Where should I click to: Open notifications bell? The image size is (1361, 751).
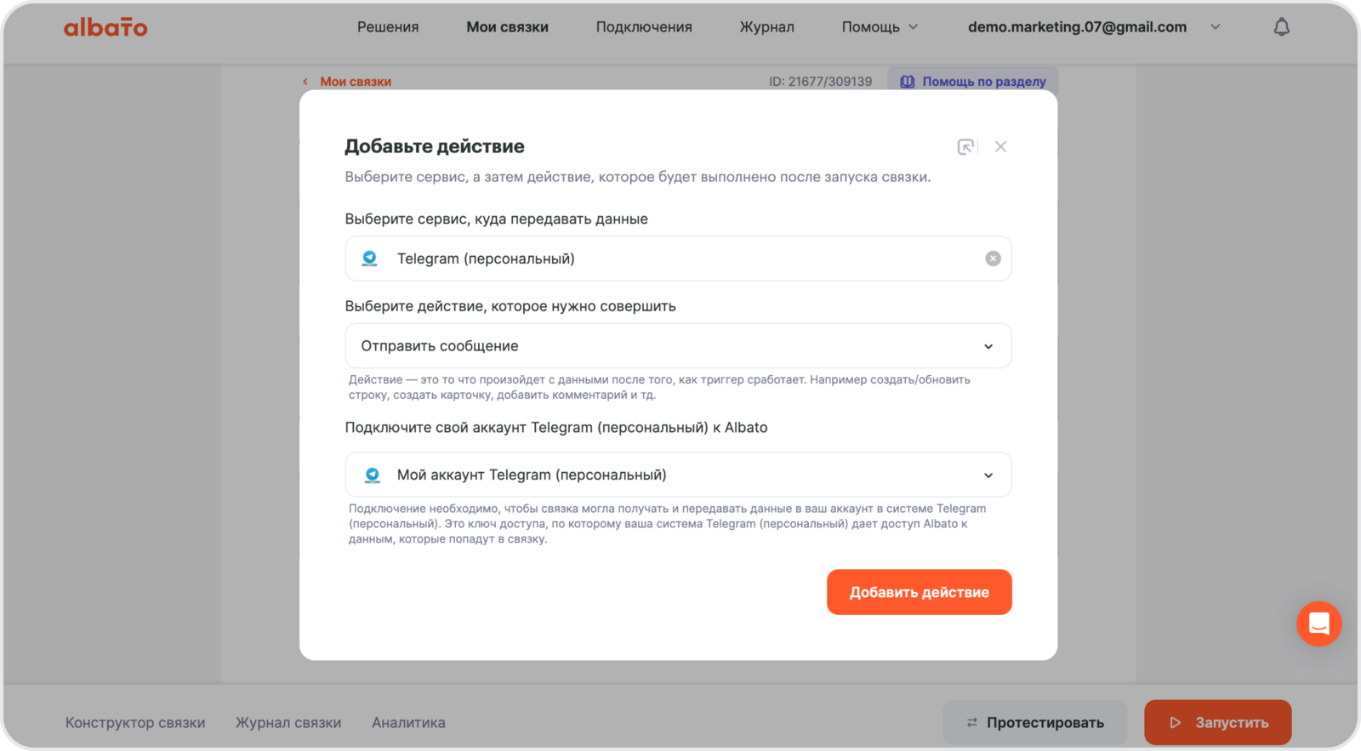click(x=1281, y=27)
